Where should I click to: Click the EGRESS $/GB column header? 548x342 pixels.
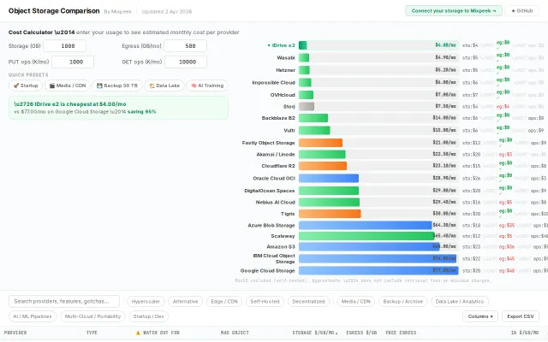pos(361,333)
